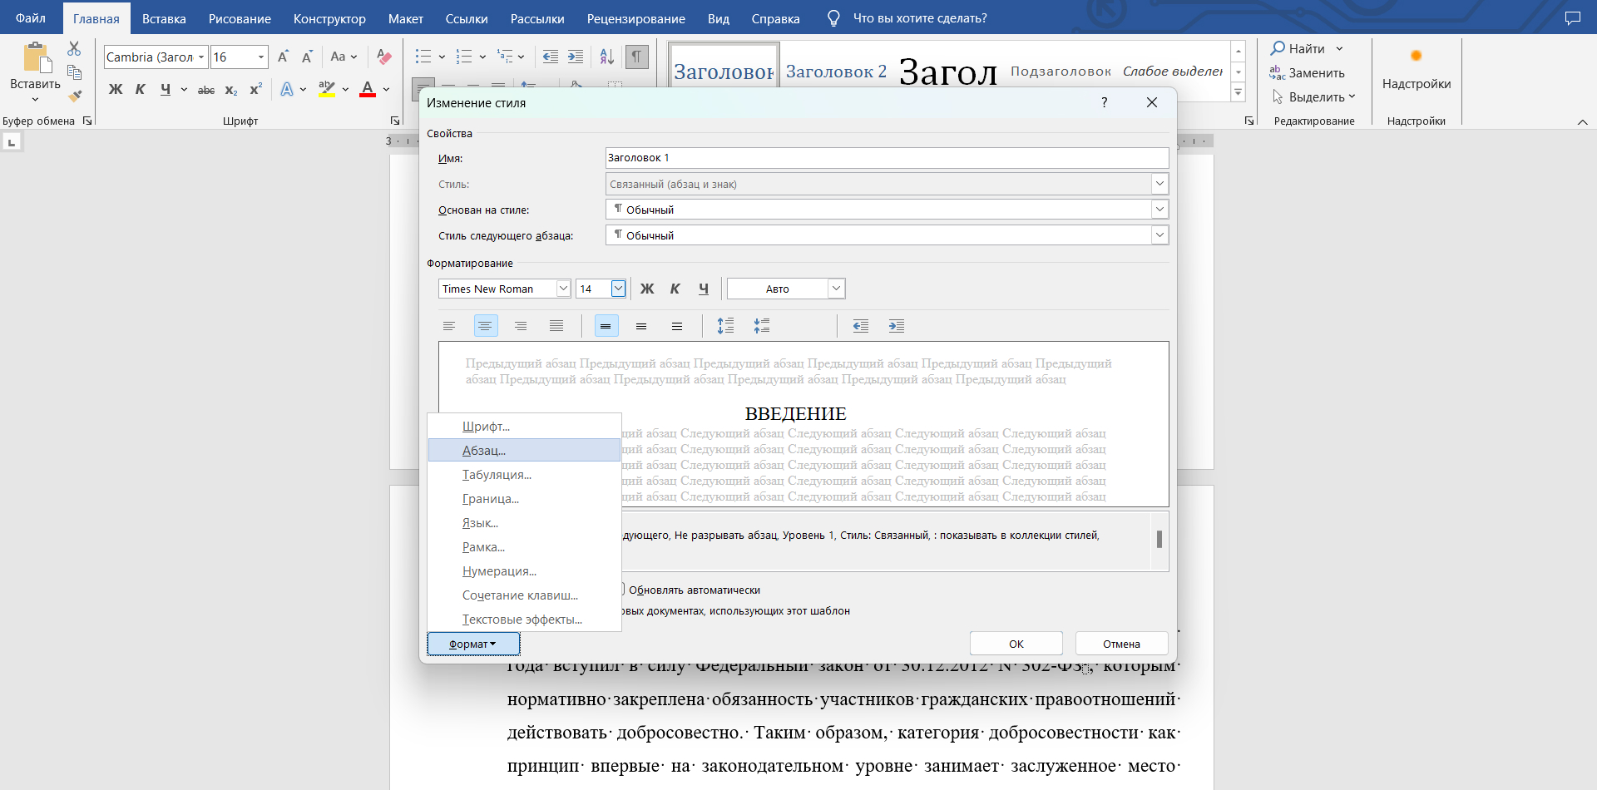The height and width of the screenshot is (790, 1597).
Task: Click Заменить in editing group
Action: click(1308, 72)
